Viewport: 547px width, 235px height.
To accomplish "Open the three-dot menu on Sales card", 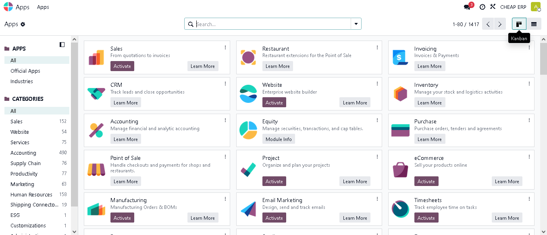I will (x=225, y=47).
